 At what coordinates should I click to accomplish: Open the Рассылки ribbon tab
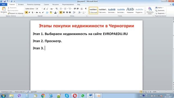click(x=55, y=4)
